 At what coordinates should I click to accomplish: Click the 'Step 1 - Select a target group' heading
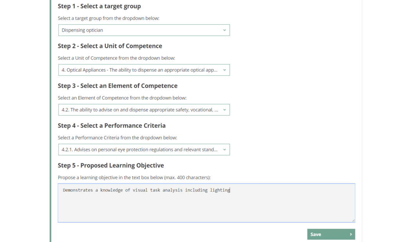click(x=99, y=6)
